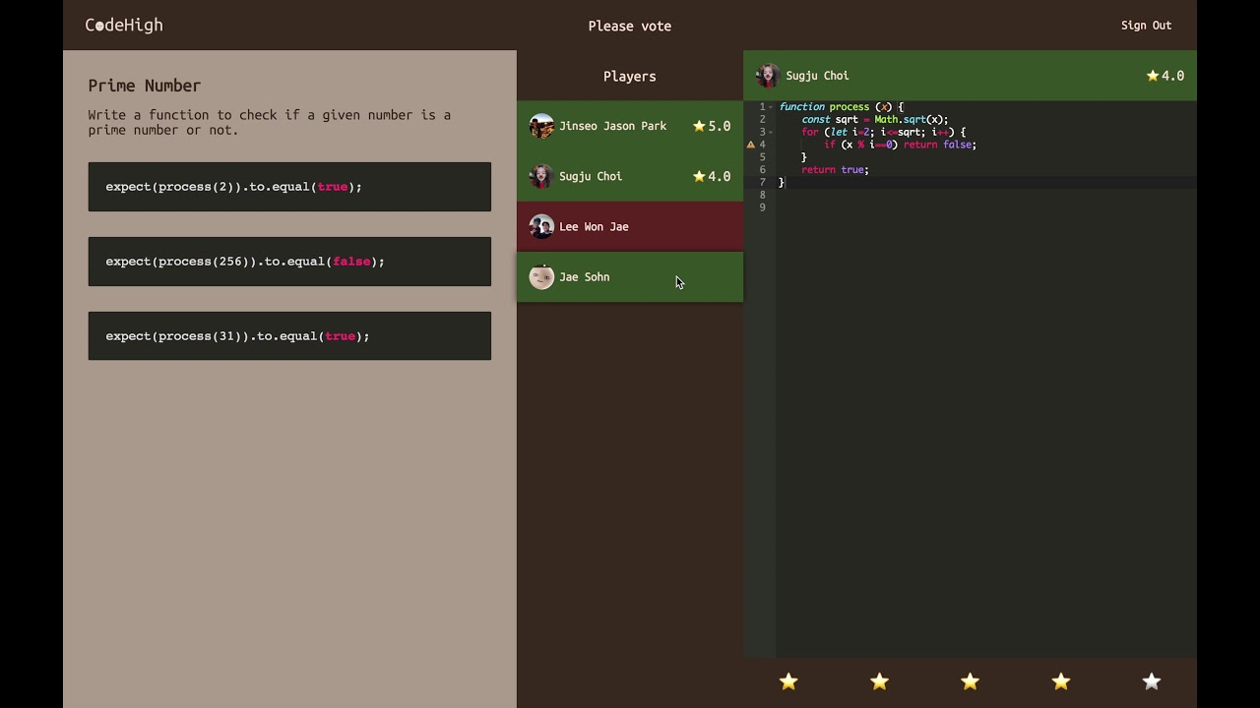
Task: Select the leftmost voting star
Action: tap(787, 680)
